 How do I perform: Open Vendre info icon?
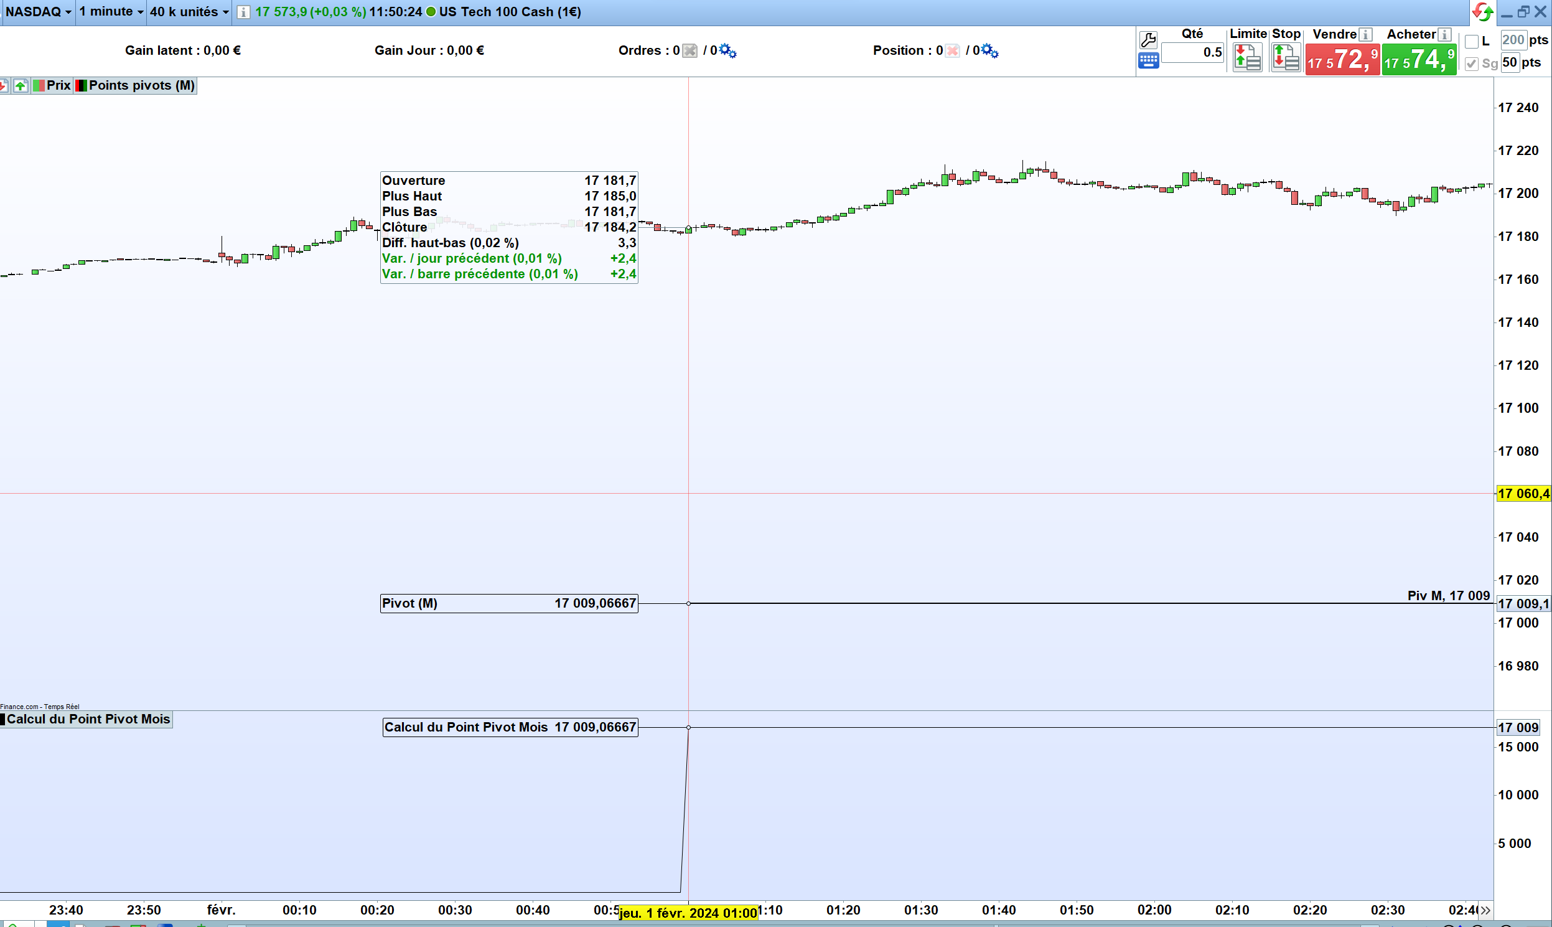[x=1365, y=34]
